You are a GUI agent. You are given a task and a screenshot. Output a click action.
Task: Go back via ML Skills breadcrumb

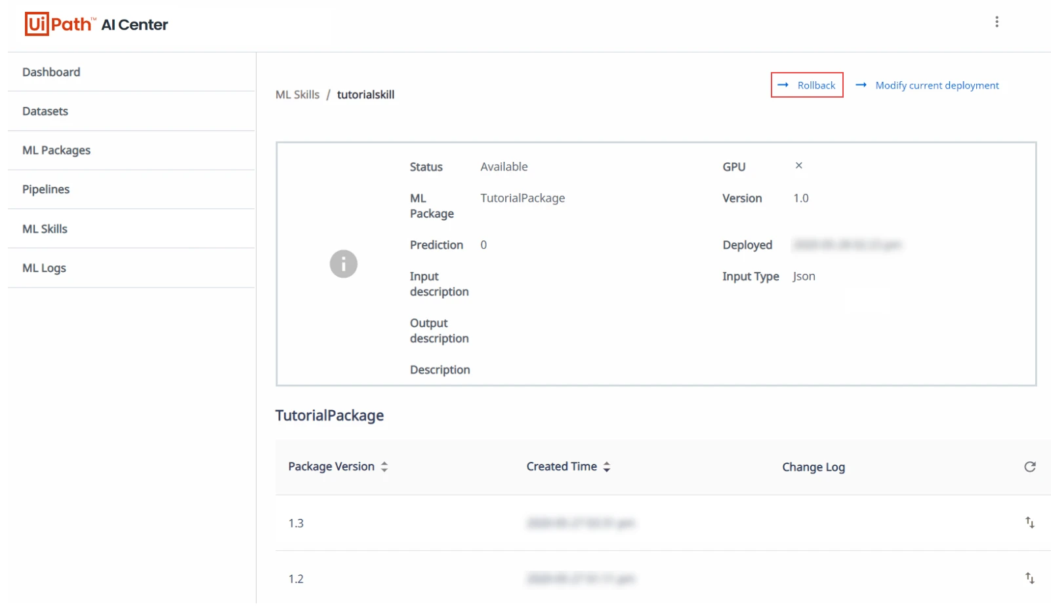pyautogui.click(x=297, y=94)
